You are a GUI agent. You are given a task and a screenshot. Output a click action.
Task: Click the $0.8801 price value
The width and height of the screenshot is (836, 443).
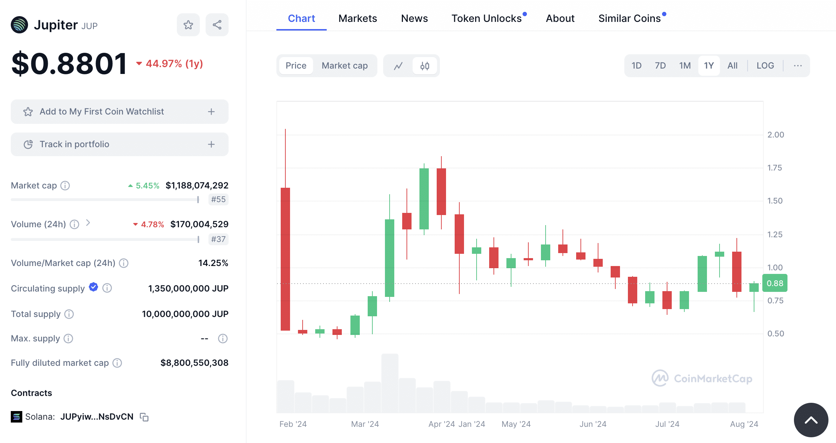coord(69,64)
